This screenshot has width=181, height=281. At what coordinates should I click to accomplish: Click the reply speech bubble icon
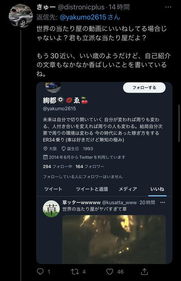[40, 272]
